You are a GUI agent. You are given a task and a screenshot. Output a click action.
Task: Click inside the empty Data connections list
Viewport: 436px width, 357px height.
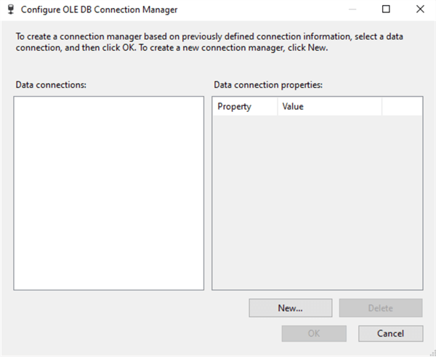click(x=109, y=193)
